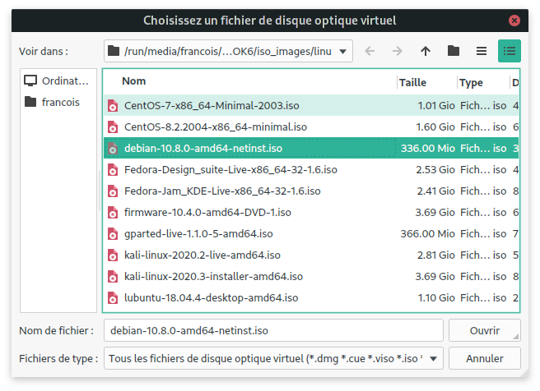The image size is (540, 391).
Task: Go back to the previous folder
Action: tap(370, 51)
